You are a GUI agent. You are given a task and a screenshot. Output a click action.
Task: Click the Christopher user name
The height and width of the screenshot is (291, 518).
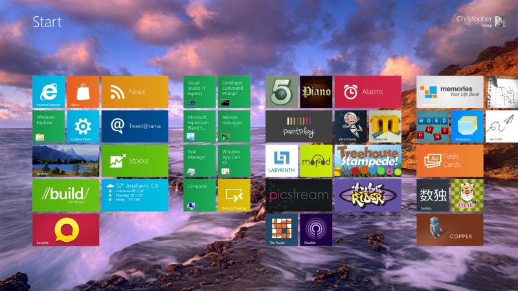pyautogui.click(x=474, y=19)
